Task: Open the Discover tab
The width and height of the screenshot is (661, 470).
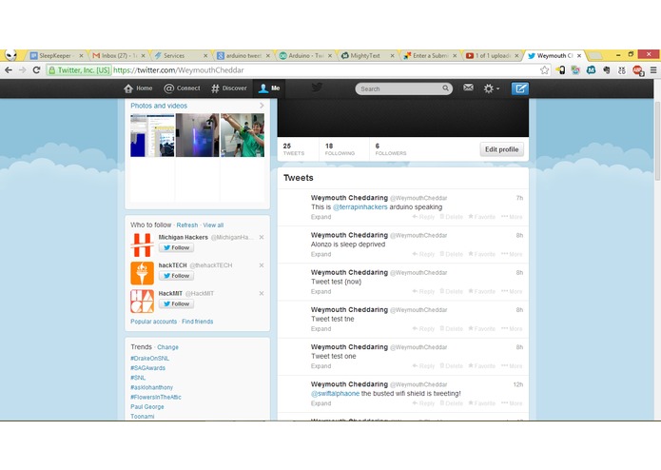Action: pyautogui.click(x=229, y=88)
